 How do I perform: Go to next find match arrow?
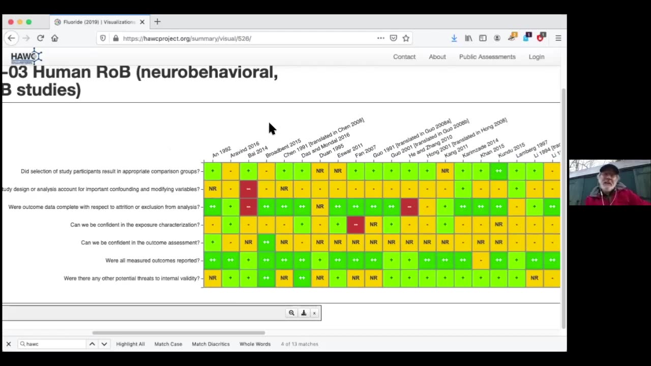[x=104, y=344]
